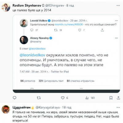Click share icon on Leonid Volkov's tweet

tap(102, 30)
